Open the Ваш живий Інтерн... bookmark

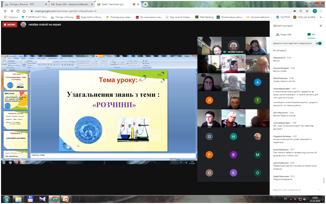(179, 17)
